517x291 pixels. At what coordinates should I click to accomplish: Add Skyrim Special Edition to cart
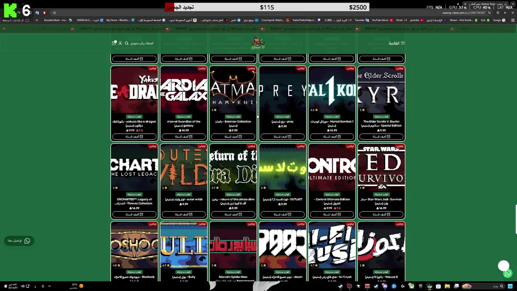[381, 137]
